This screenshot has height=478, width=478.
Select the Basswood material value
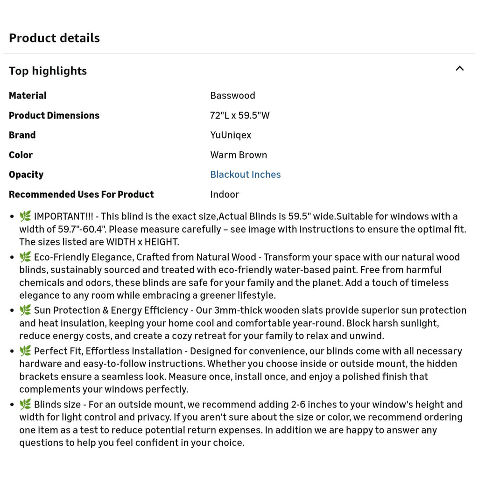[232, 95]
